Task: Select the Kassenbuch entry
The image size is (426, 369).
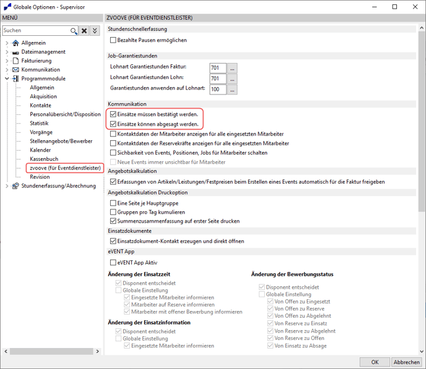Action: (44, 159)
